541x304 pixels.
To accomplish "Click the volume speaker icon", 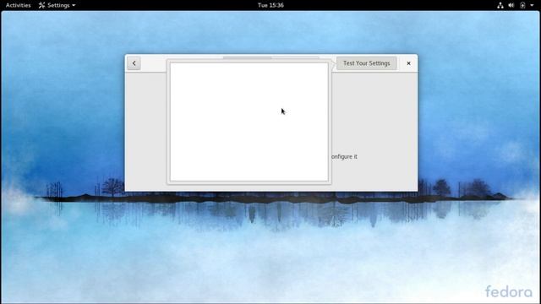I will (511, 5).
